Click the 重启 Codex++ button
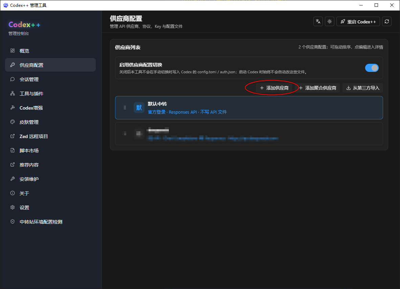Image resolution: width=400 pixels, height=289 pixels. tap(358, 21)
